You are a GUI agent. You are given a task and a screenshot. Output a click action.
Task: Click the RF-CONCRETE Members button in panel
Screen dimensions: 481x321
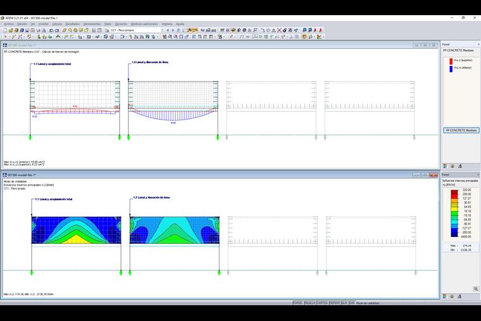click(461, 130)
